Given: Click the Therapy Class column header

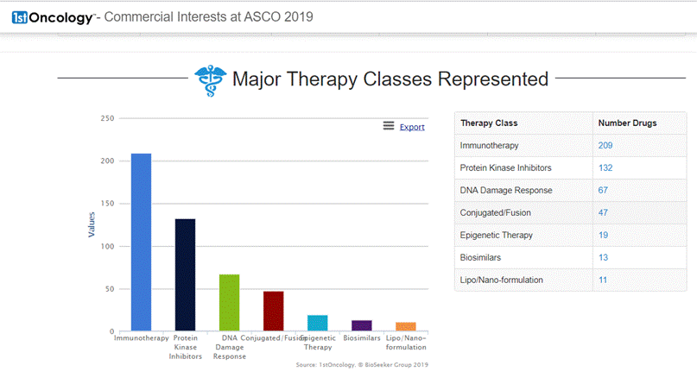Looking at the screenshot, I should (x=489, y=123).
